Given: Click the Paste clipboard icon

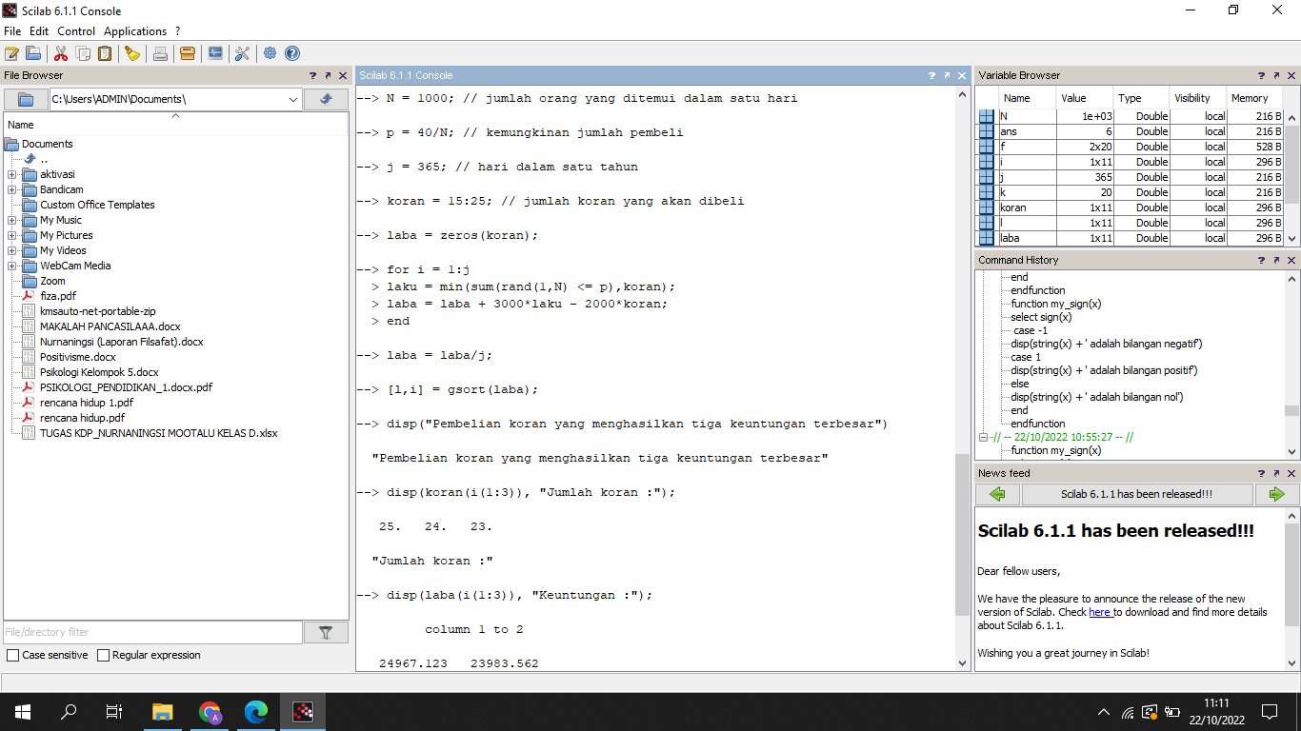Looking at the screenshot, I should pos(105,53).
